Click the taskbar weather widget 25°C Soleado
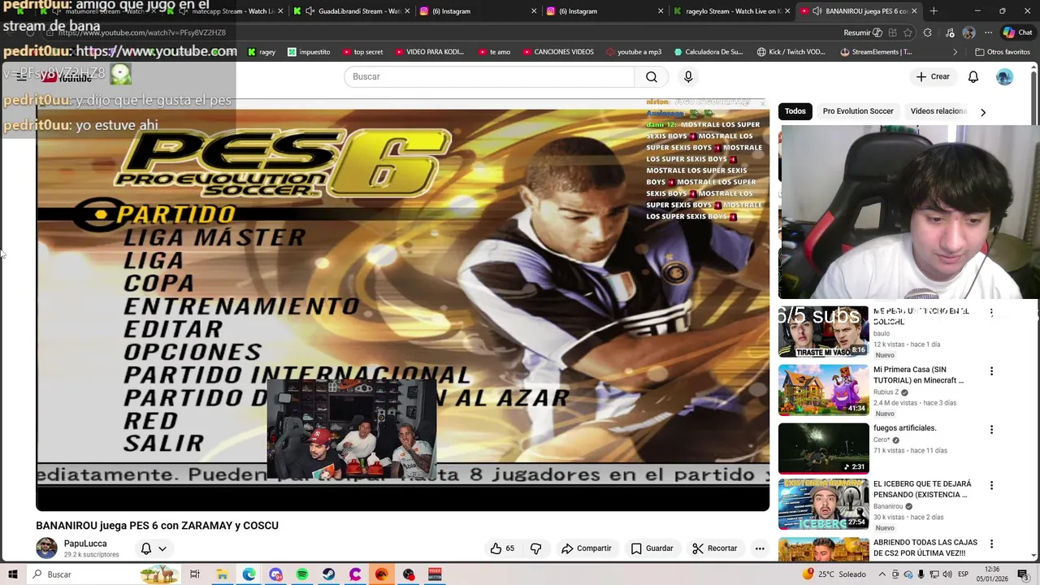This screenshot has height=585, width=1040. [835, 574]
